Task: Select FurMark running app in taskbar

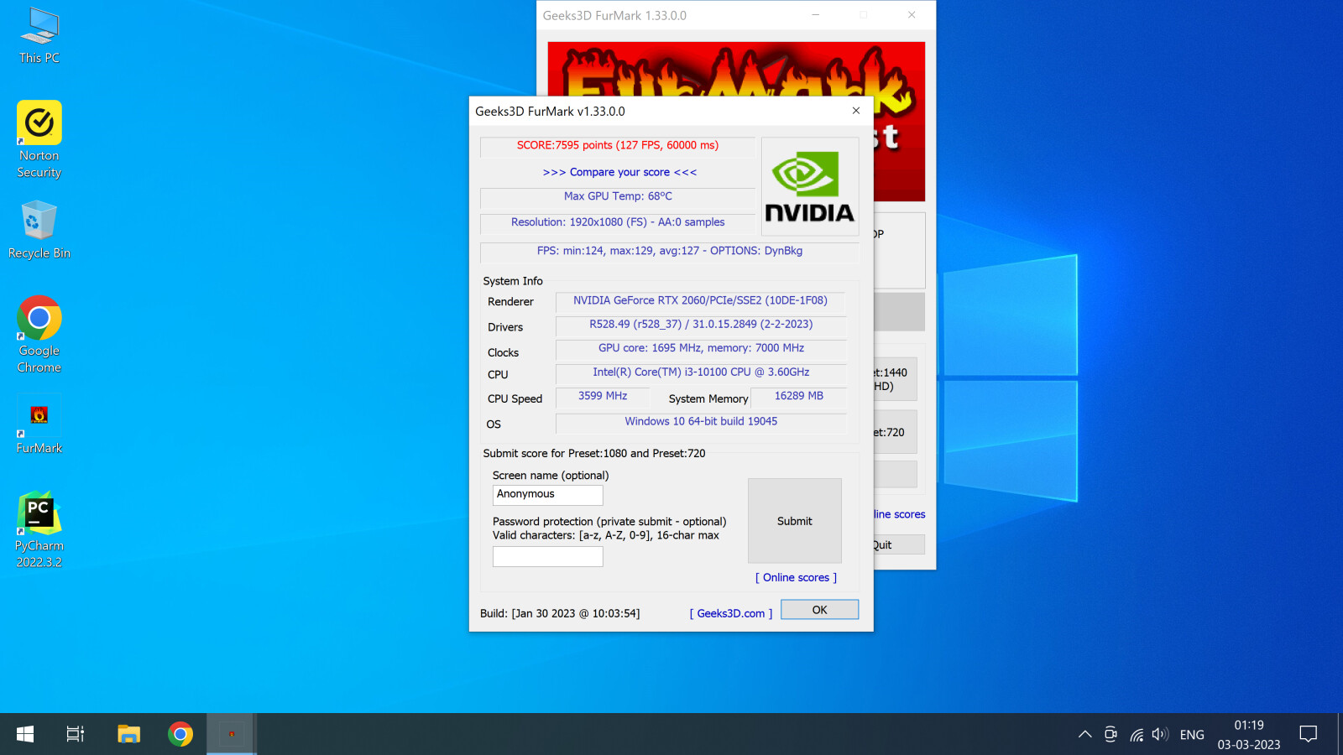Action: [x=232, y=734]
